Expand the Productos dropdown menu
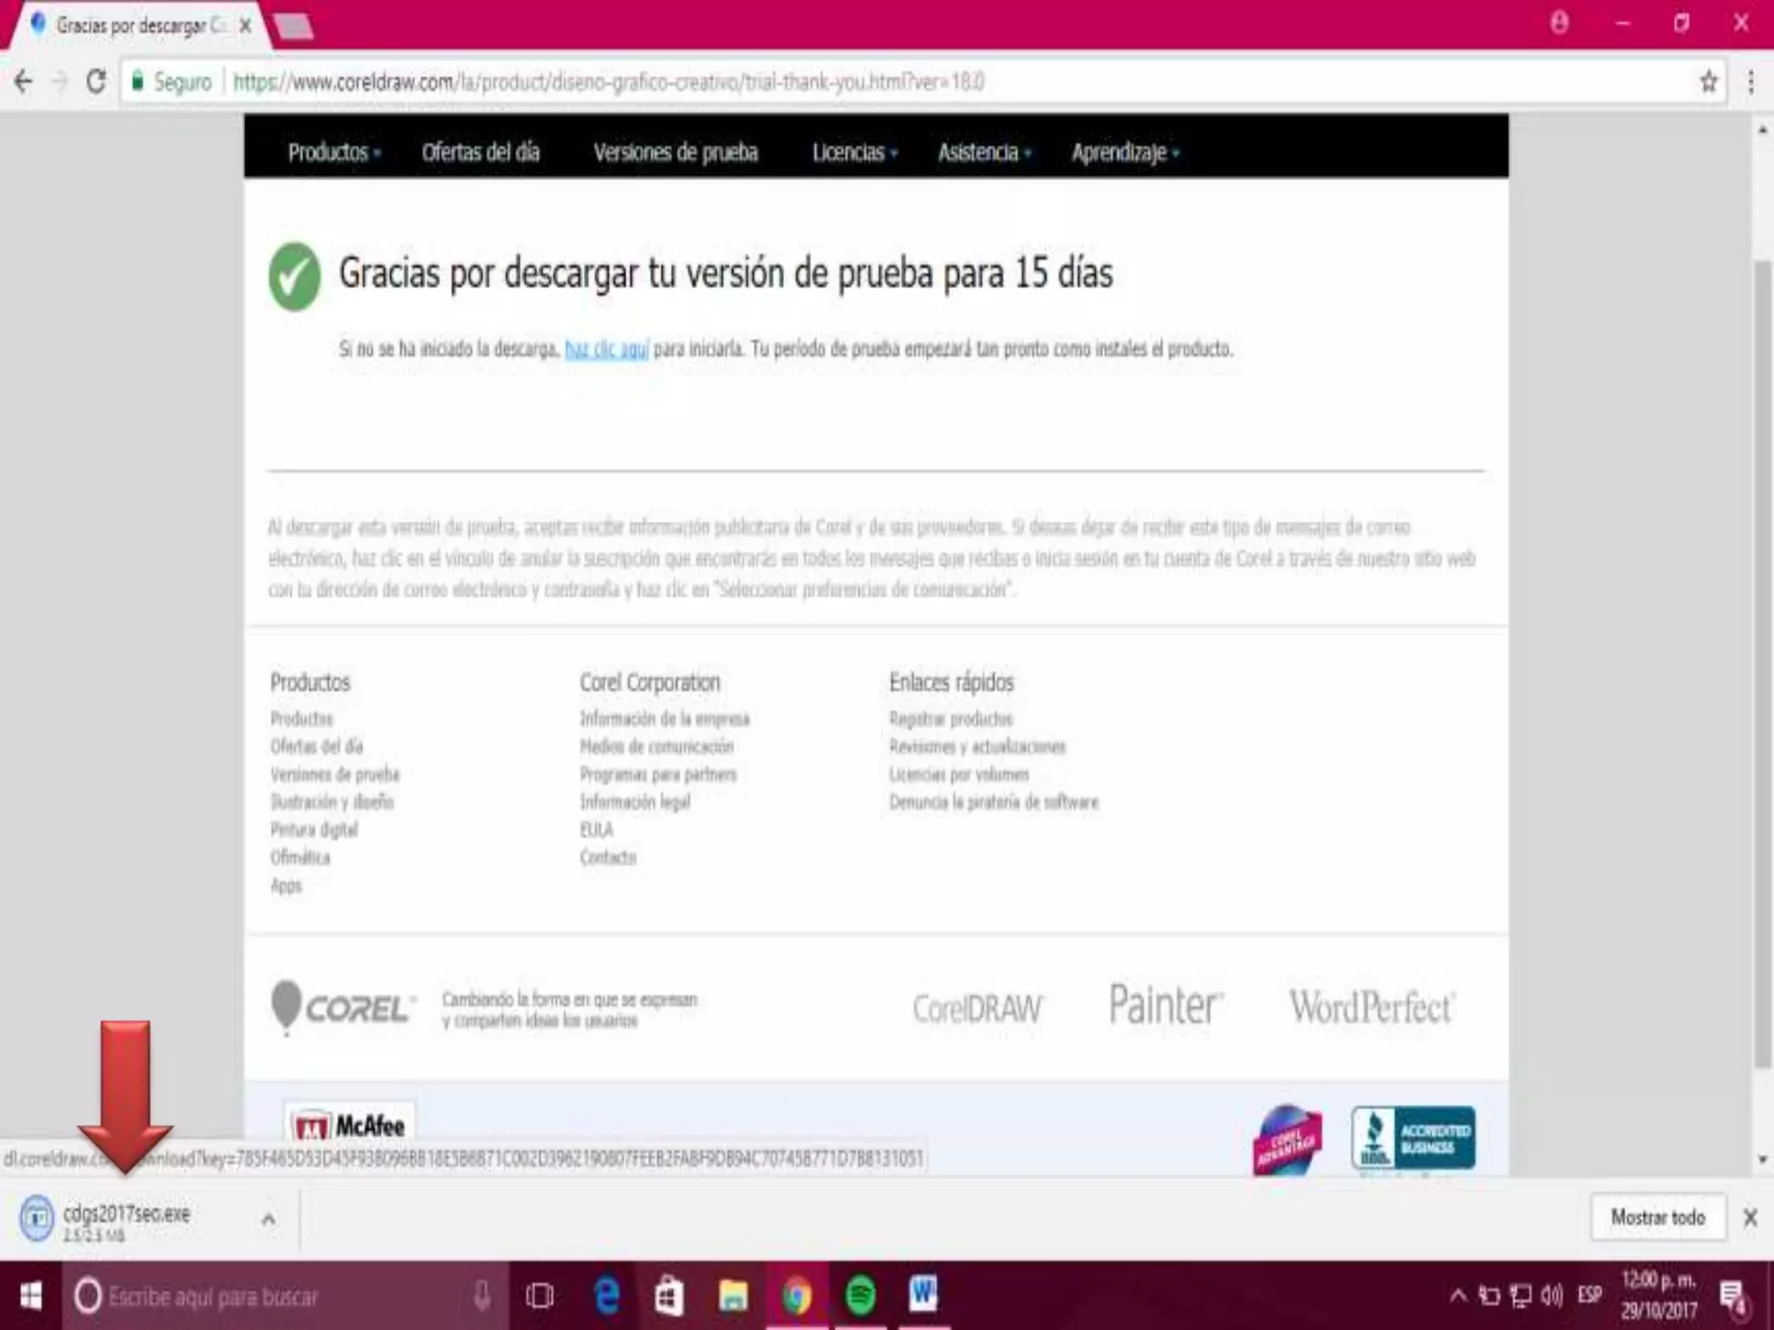The height and width of the screenshot is (1330, 1774). (x=333, y=152)
